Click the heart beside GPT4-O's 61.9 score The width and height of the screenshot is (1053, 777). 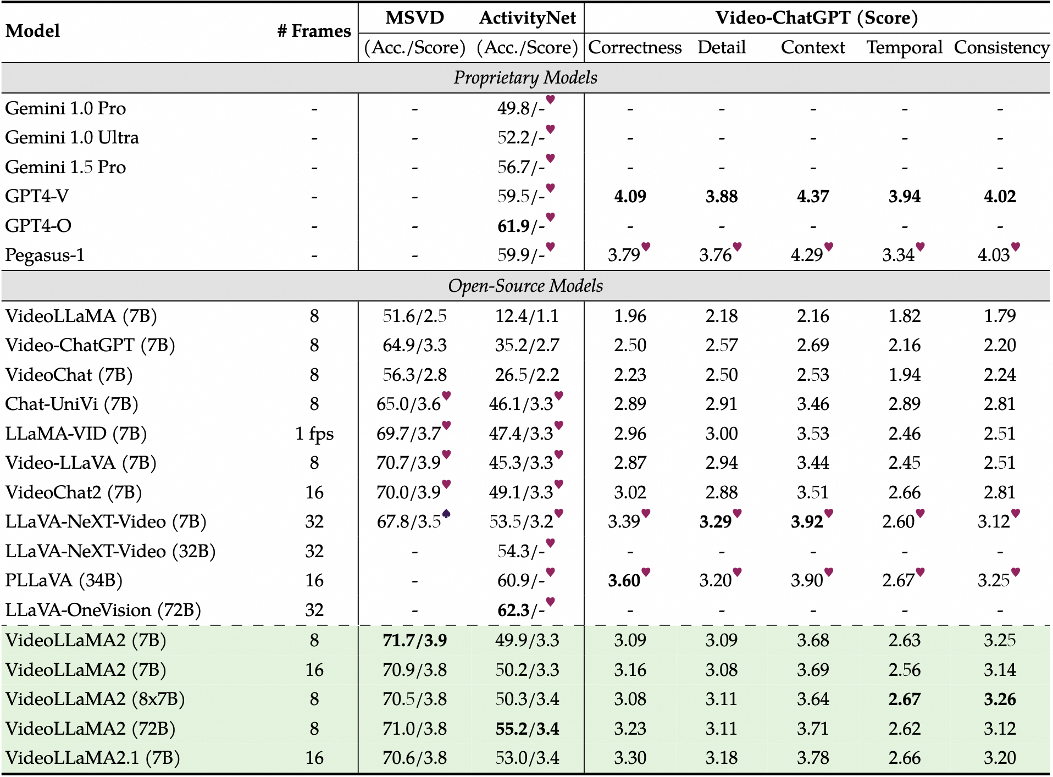point(550,217)
